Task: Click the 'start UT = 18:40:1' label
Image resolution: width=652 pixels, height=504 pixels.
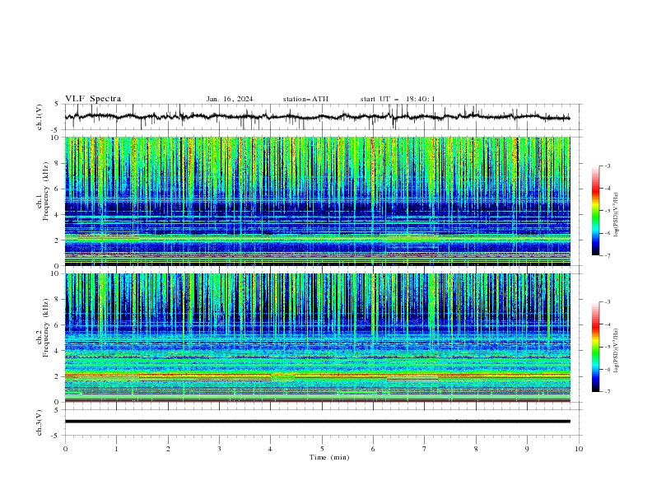Action: click(398, 99)
